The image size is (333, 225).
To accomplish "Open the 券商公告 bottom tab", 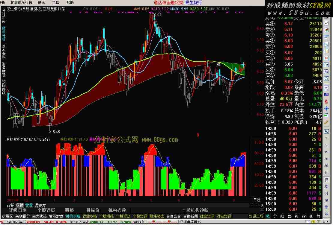I will coord(174,216).
